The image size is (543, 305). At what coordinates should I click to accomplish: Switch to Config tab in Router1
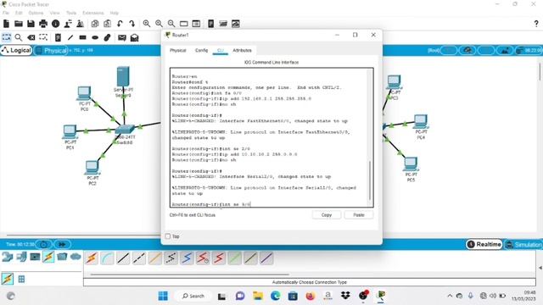202,51
